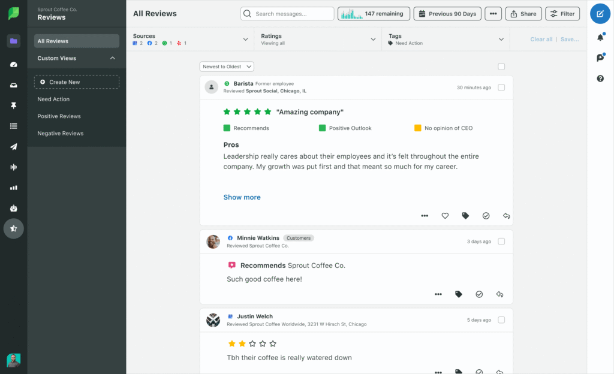The image size is (614, 374).
Task: Click the green Recommends indicator square
Action: tap(227, 128)
